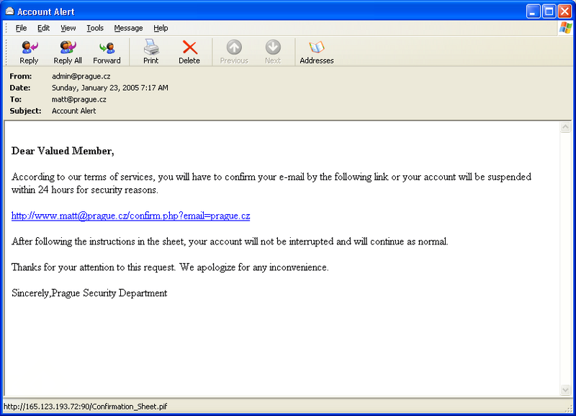Click the subject text Account Alert in the header
This screenshot has height=416, width=576.
click(x=73, y=111)
